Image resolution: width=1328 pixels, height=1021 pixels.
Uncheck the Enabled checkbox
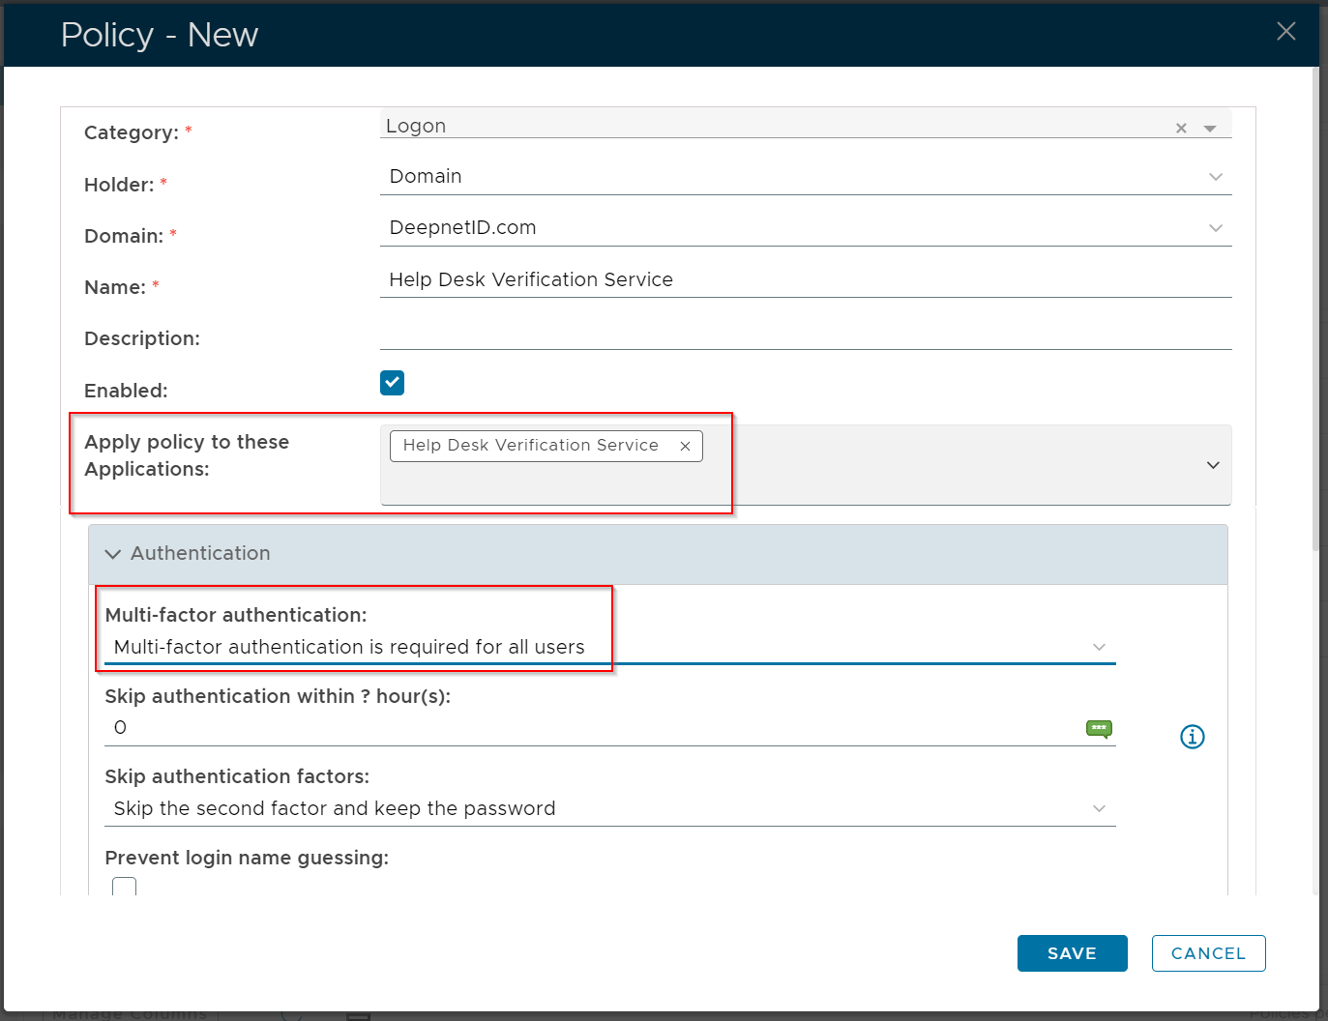(392, 383)
